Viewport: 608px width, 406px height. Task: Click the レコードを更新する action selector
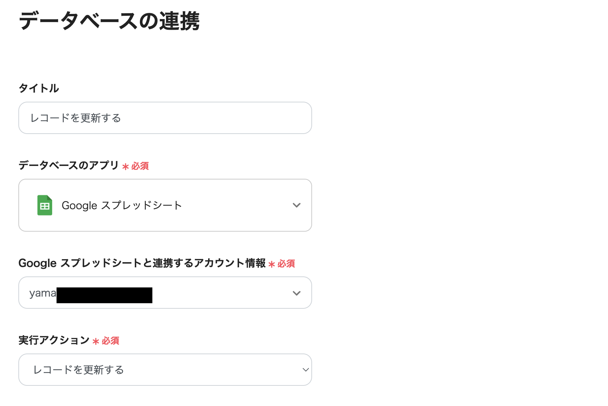(165, 370)
